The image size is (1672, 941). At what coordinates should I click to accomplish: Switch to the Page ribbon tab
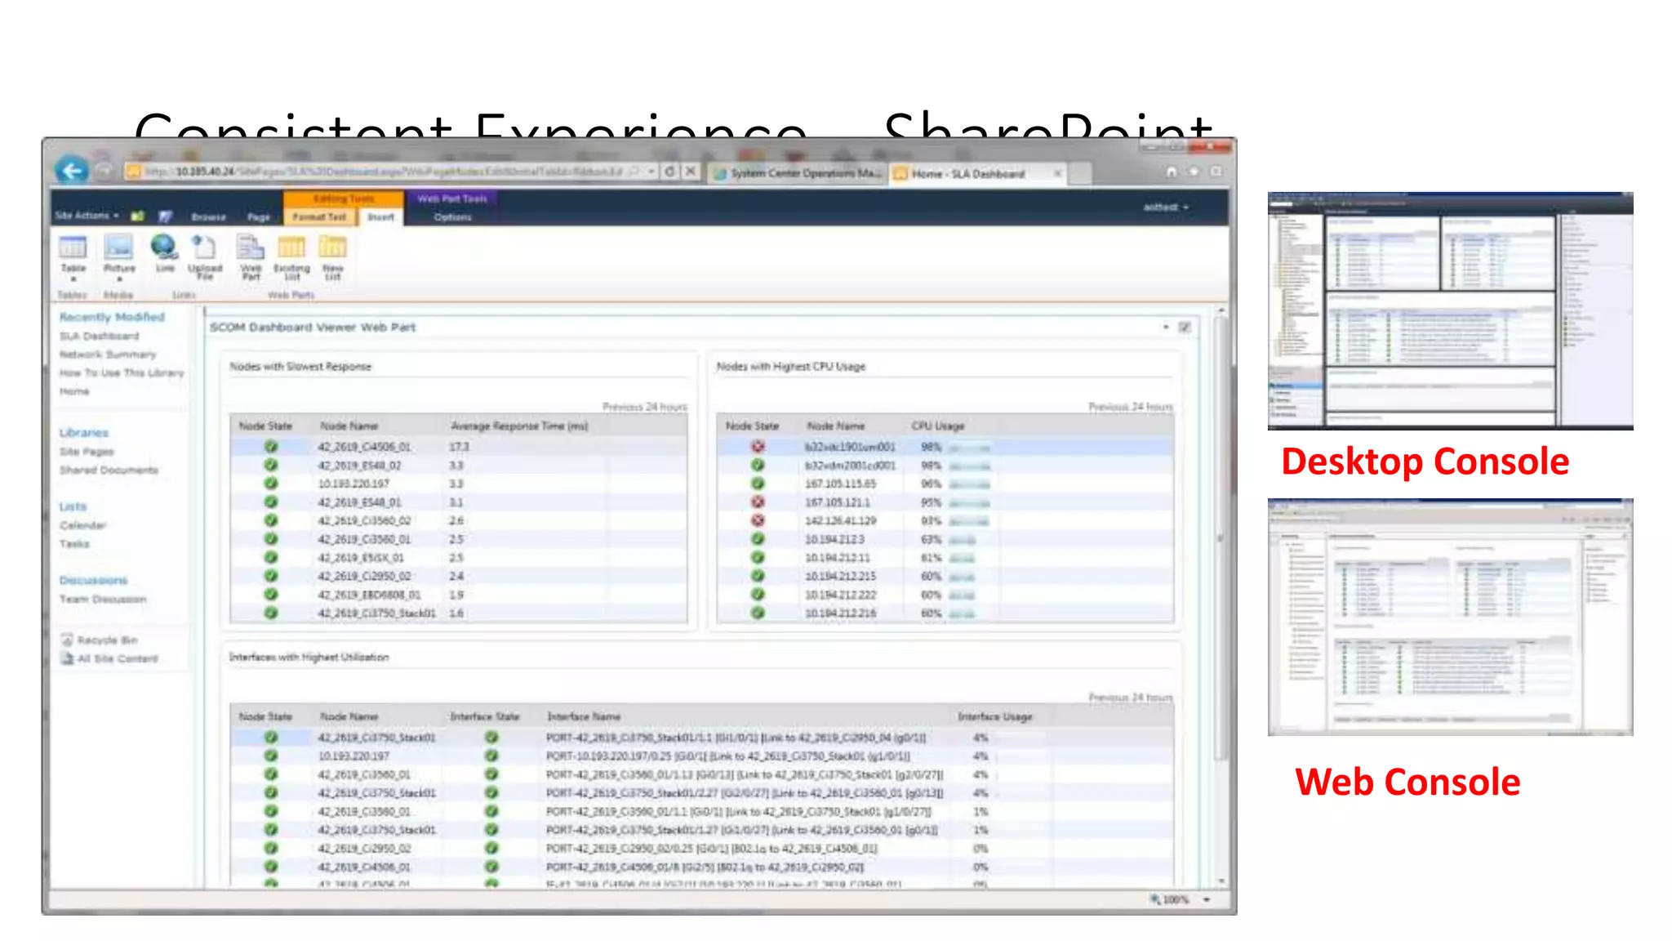coord(259,217)
